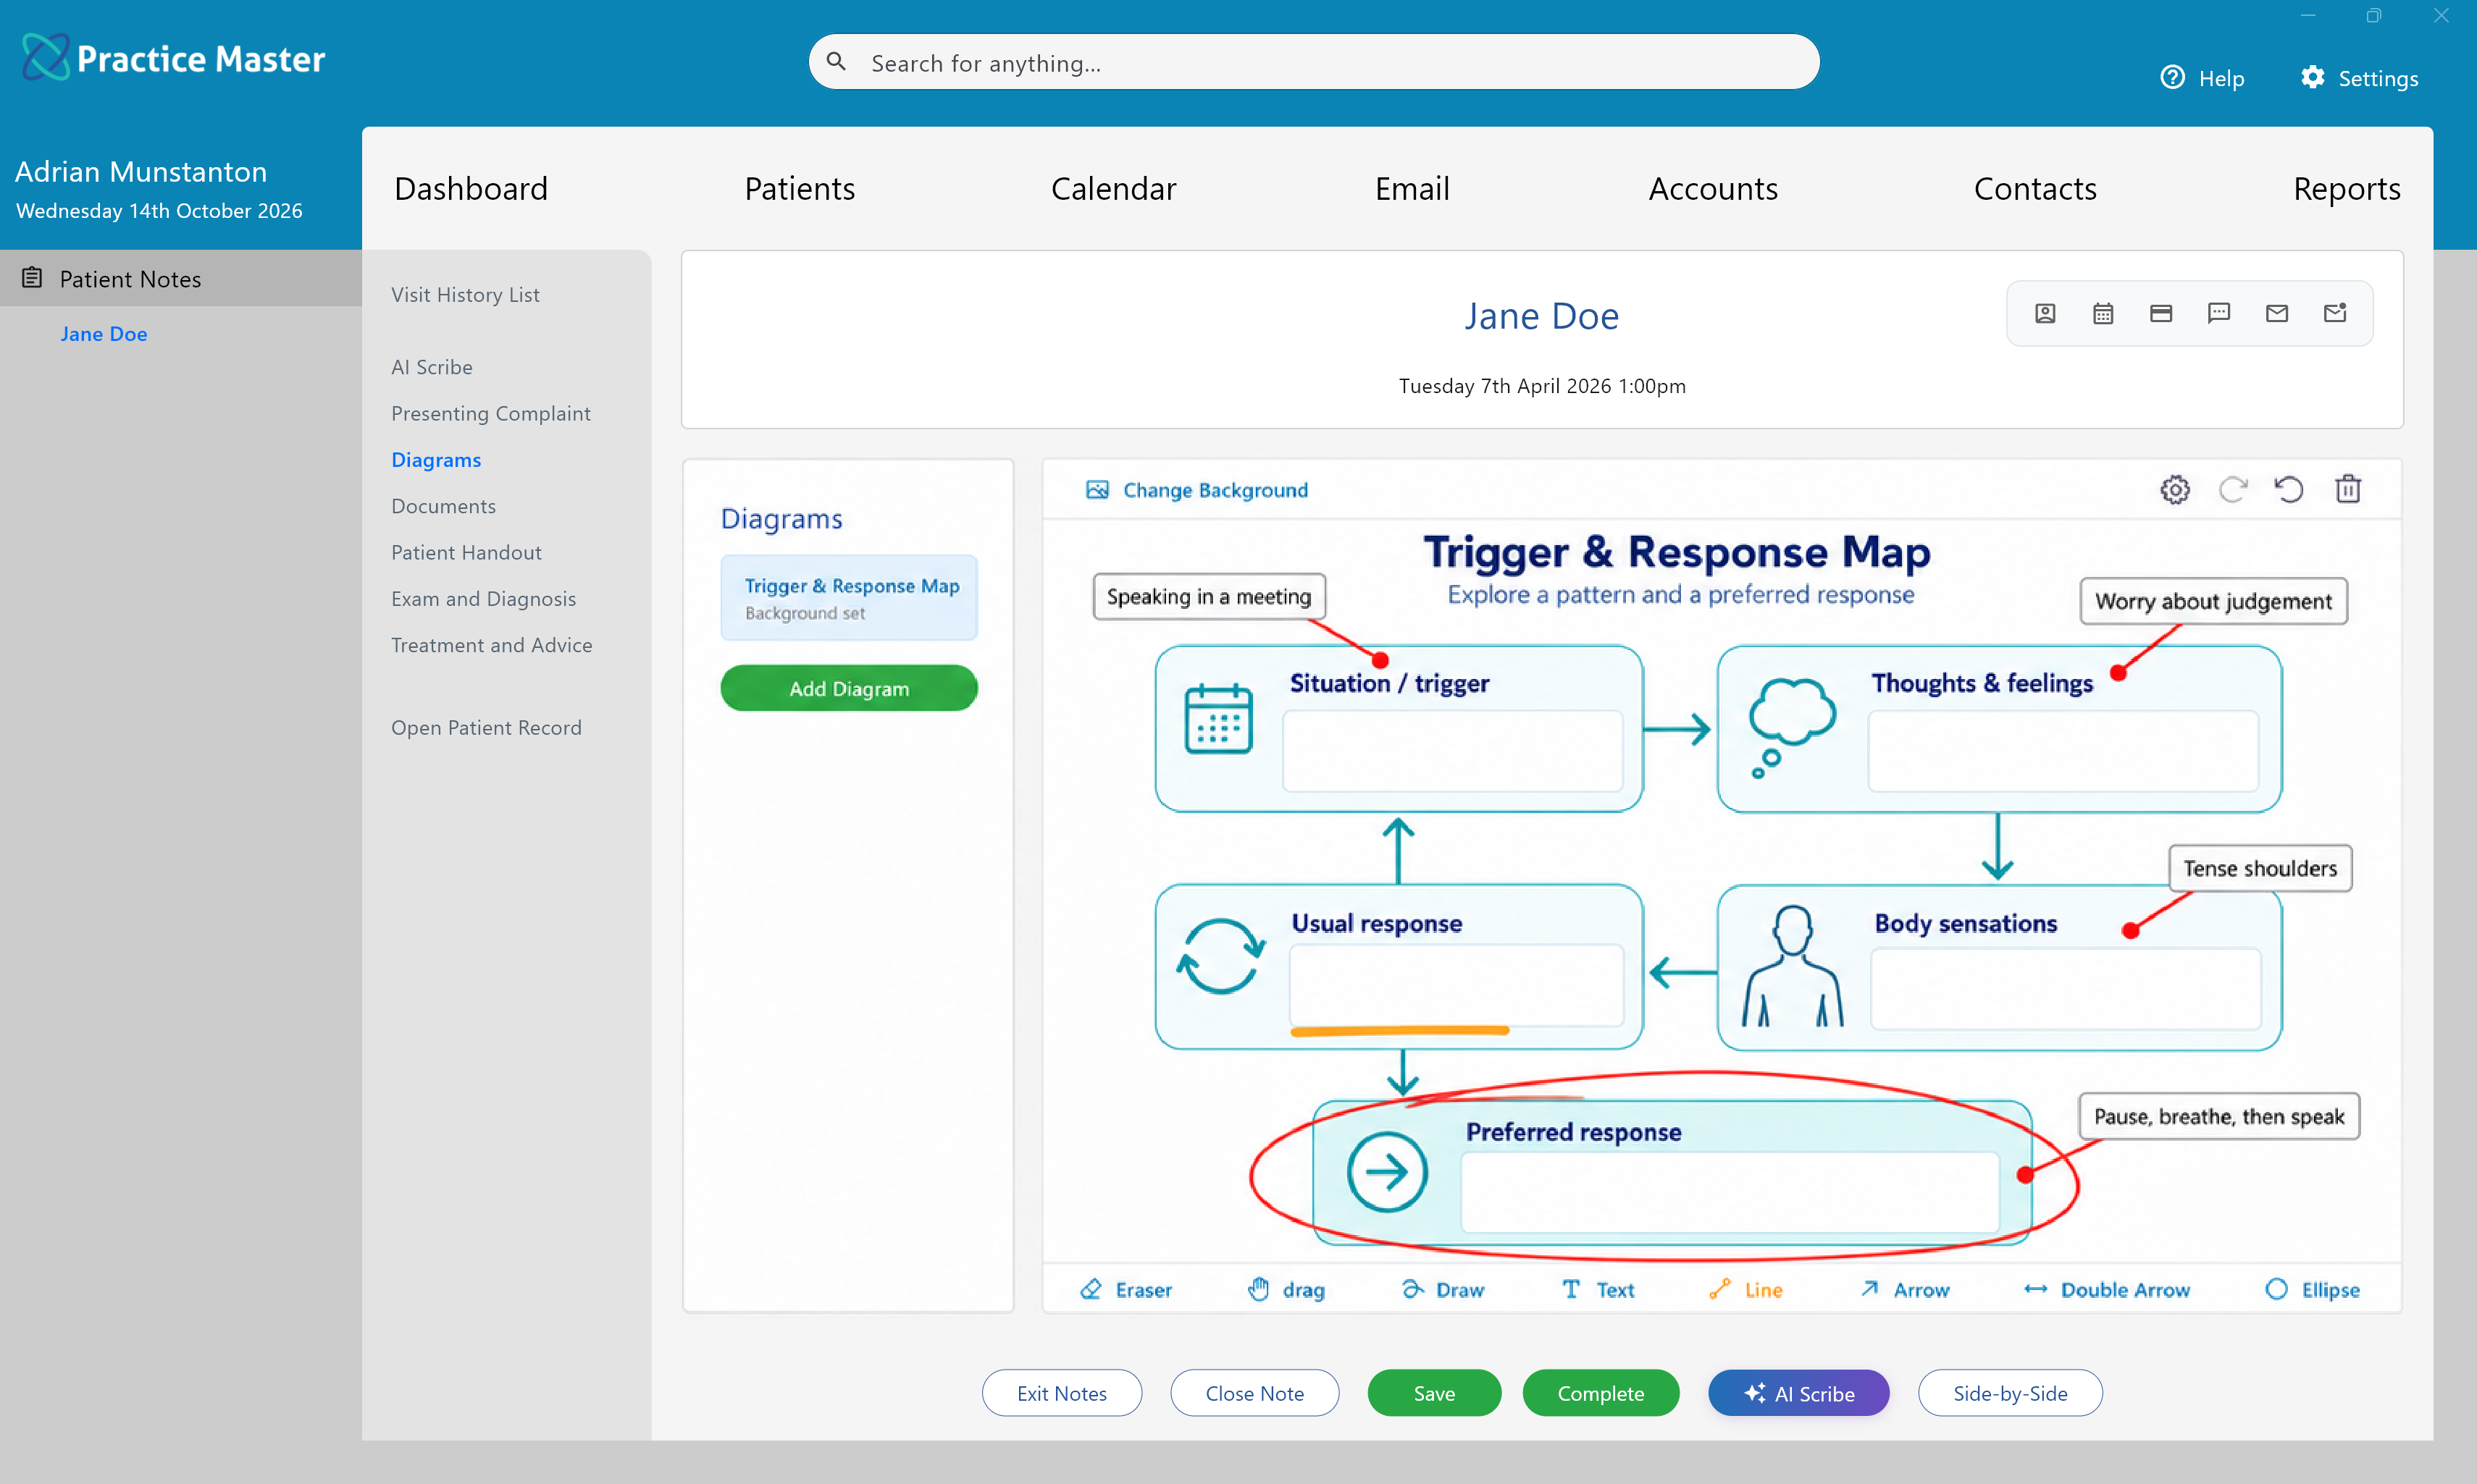Screen dimensions: 2477x1484
Task: Select the drag hand tool
Action: coord(1286,1290)
